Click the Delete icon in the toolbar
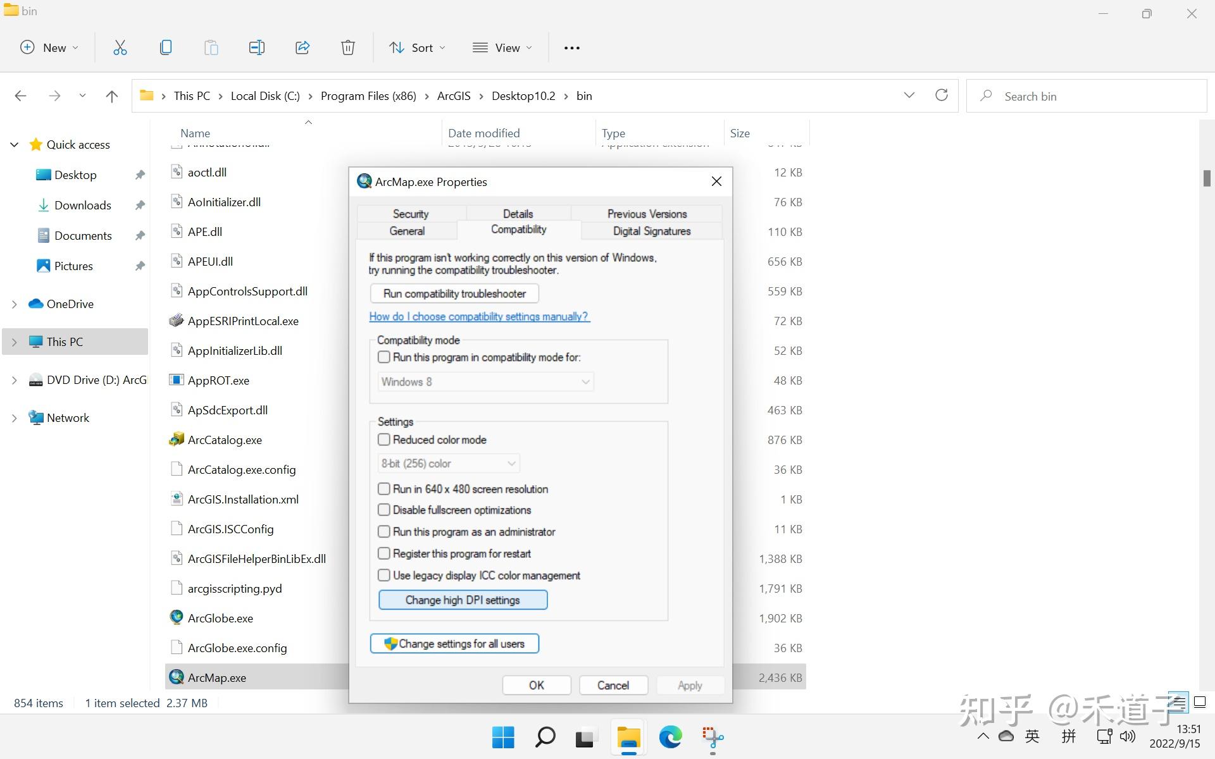 pos(347,47)
